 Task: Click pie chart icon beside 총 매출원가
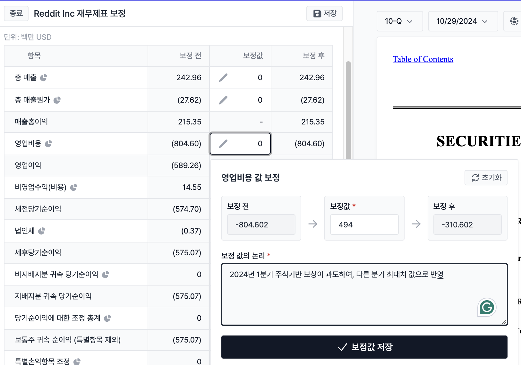tap(57, 100)
